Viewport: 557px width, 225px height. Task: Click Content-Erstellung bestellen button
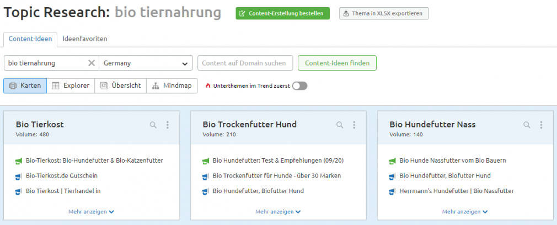[283, 13]
